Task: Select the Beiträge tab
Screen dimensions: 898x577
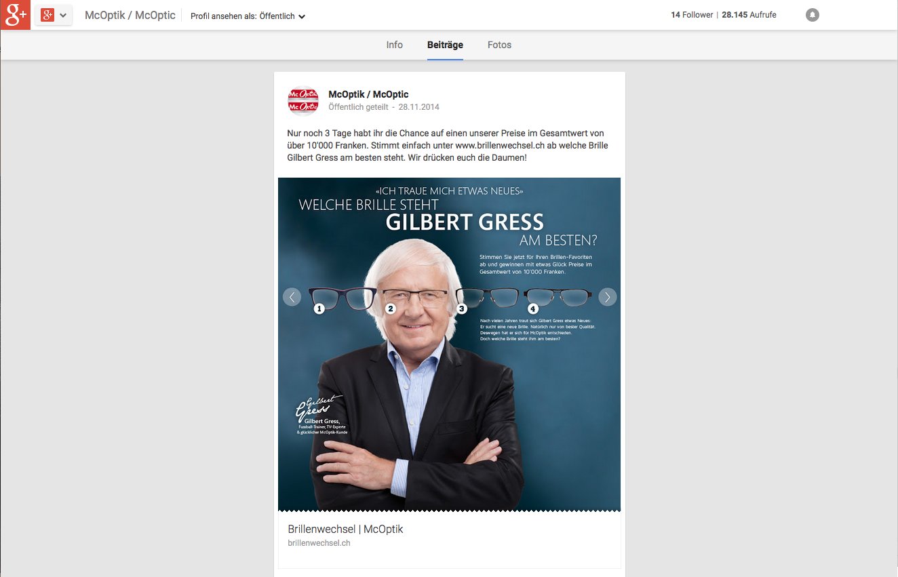Action: (445, 45)
